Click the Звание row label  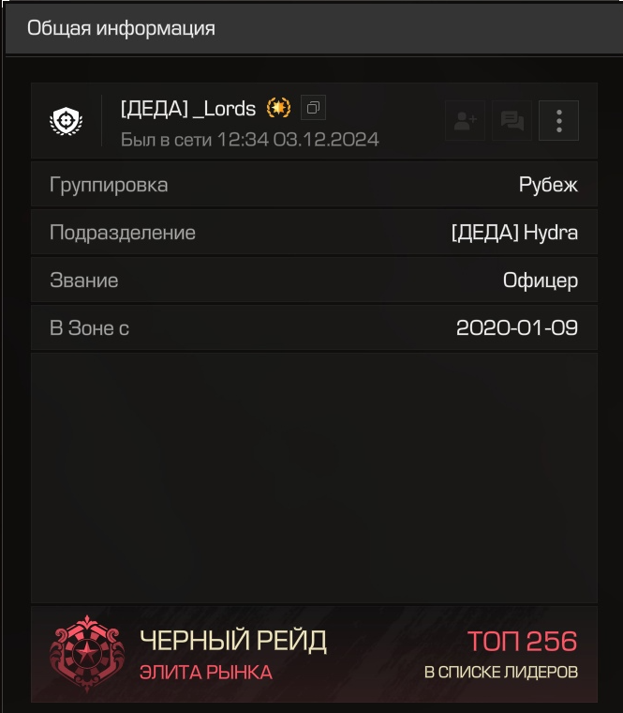(x=84, y=281)
